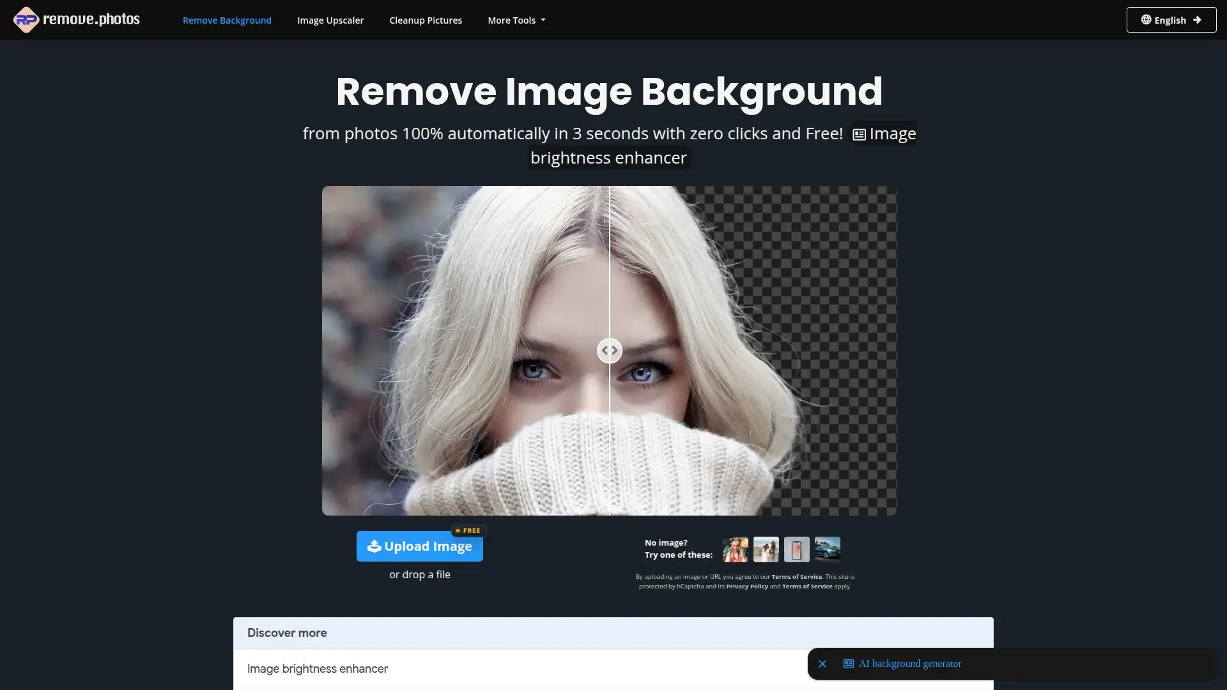Select the dog sample thumbnail
This screenshot has width=1227, height=690.
(x=766, y=549)
